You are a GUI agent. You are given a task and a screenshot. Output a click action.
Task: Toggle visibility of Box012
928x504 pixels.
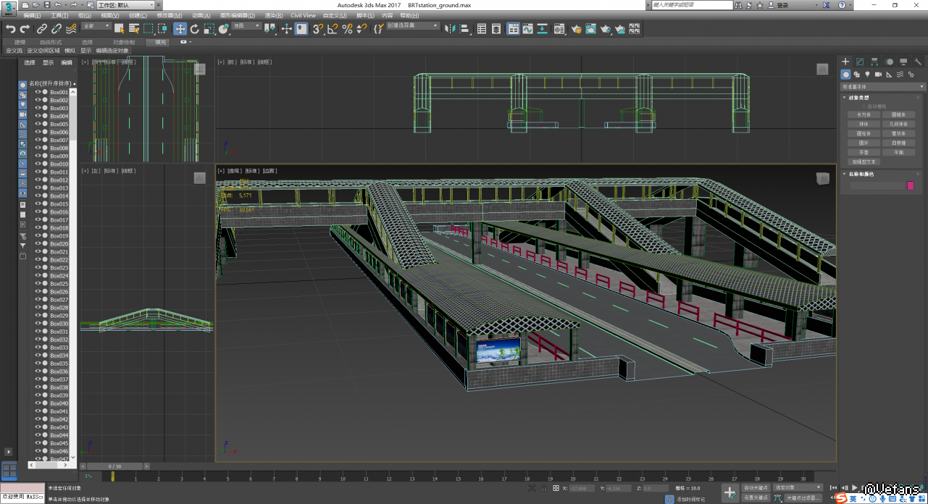tap(38, 180)
